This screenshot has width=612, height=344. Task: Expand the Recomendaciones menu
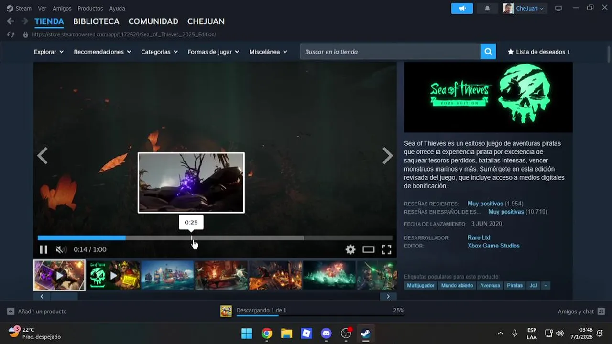102,52
